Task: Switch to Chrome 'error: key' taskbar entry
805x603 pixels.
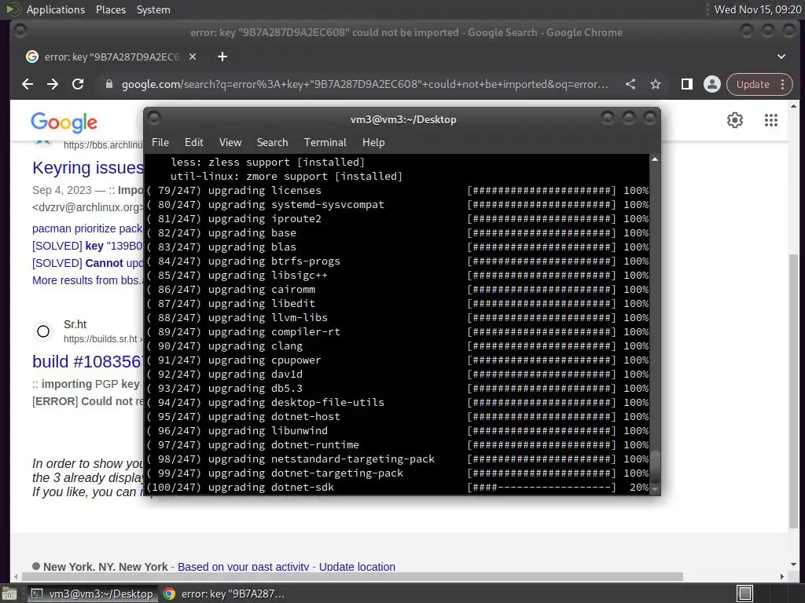Action: tap(224, 594)
